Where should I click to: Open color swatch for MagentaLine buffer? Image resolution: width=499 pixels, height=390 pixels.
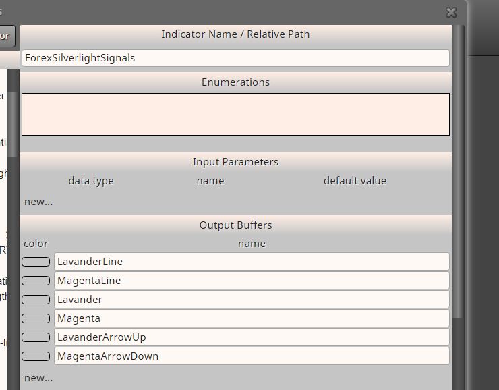36,281
